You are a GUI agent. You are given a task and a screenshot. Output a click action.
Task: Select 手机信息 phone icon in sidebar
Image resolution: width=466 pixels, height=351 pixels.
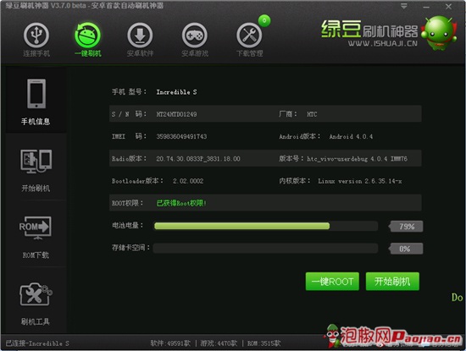click(36, 94)
